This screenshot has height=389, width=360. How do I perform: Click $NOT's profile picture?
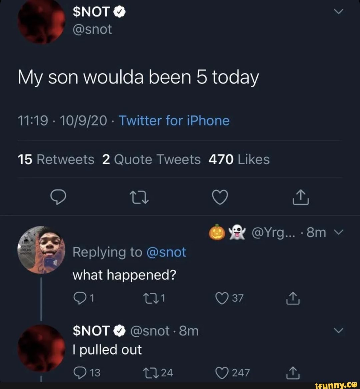[x=40, y=20]
